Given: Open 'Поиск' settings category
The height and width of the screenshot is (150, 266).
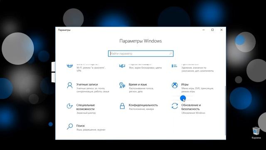Looking at the screenshot, I should (x=80, y=126).
